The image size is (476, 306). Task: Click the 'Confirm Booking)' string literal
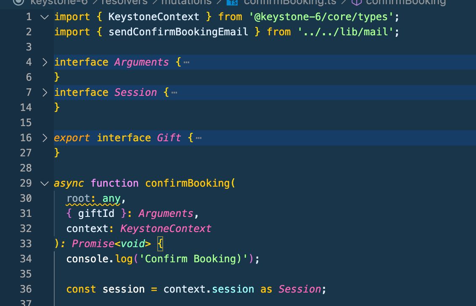[193, 259]
